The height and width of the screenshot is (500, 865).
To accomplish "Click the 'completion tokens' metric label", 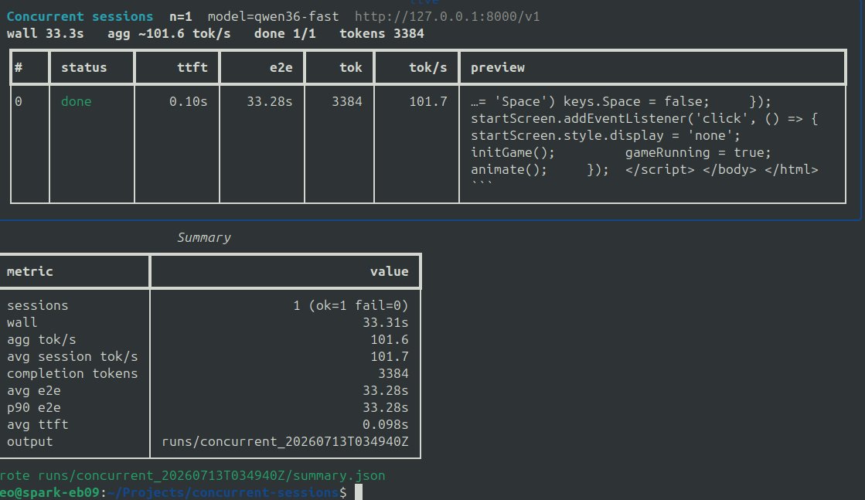I will tap(72, 374).
